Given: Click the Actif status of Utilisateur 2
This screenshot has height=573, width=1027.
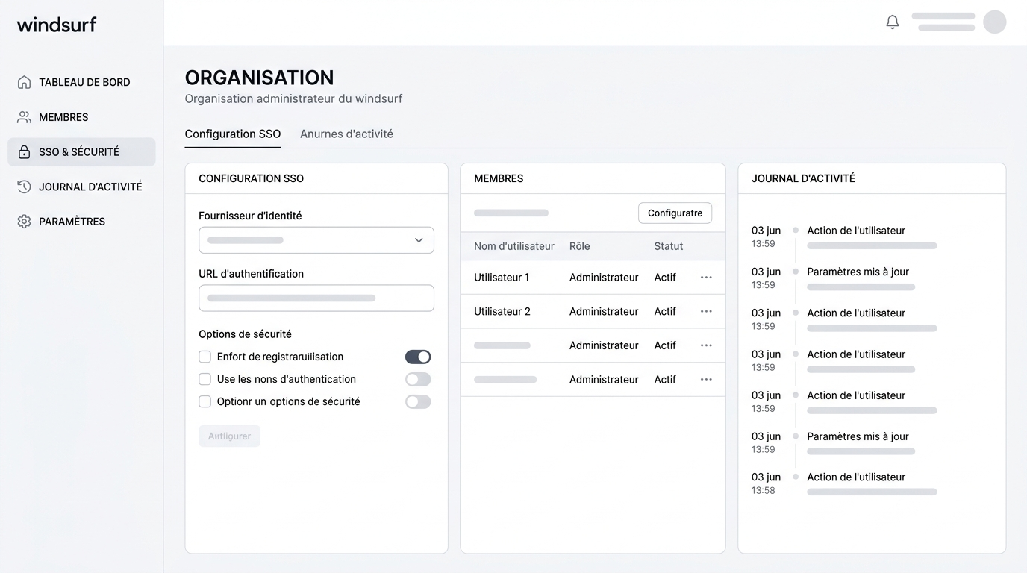Looking at the screenshot, I should pos(665,312).
